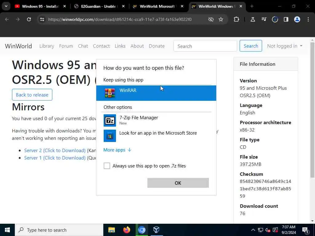Open Contact in site navigation
Viewport: 315px width, 236px height.
101,46
